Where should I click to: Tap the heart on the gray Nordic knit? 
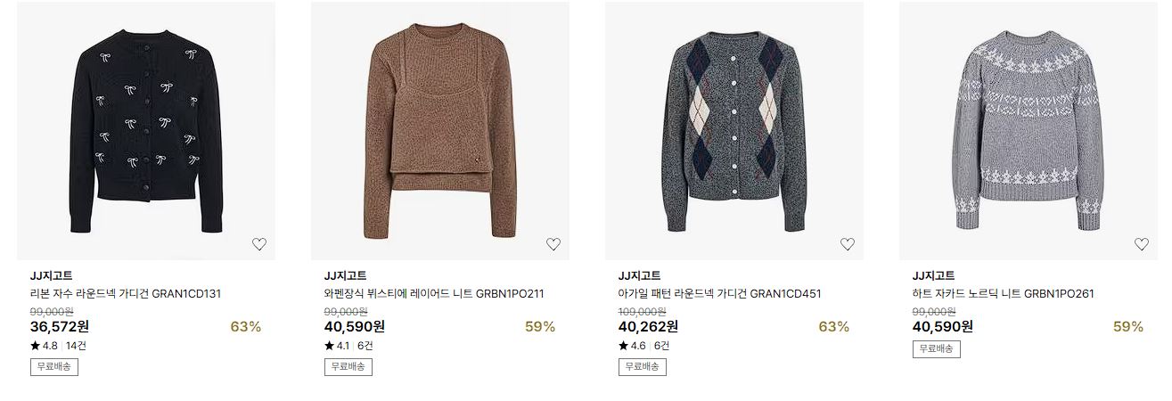1141,244
